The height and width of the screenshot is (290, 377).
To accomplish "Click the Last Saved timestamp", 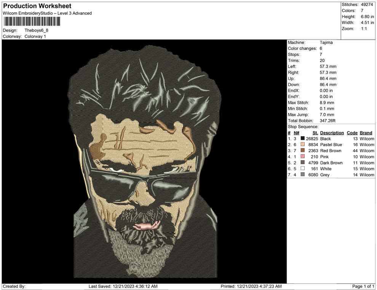I will 123,286.
